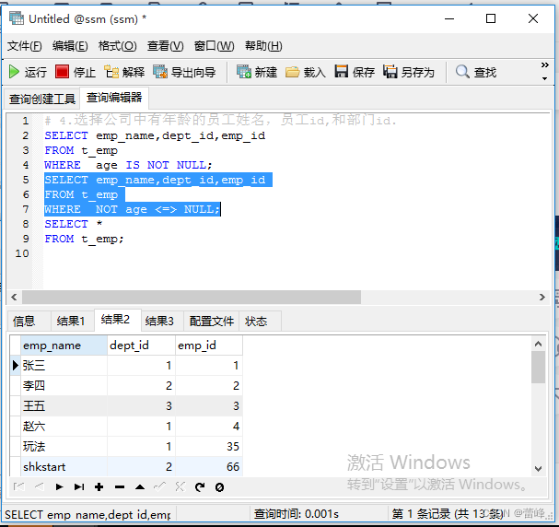The height and width of the screenshot is (527, 559).
Task: Click emp_id value 66
Action: coord(209,467)
